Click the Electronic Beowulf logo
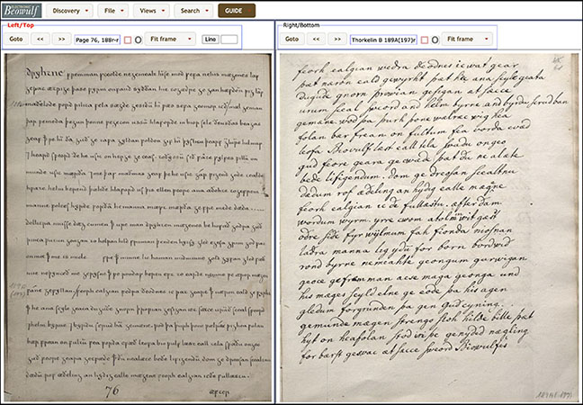 (x=22, y=11)
